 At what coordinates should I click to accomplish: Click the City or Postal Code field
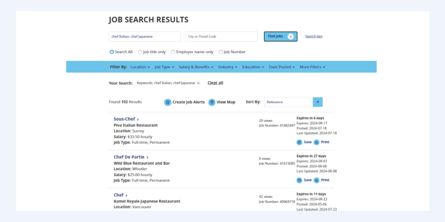click(x=222, y=37)
